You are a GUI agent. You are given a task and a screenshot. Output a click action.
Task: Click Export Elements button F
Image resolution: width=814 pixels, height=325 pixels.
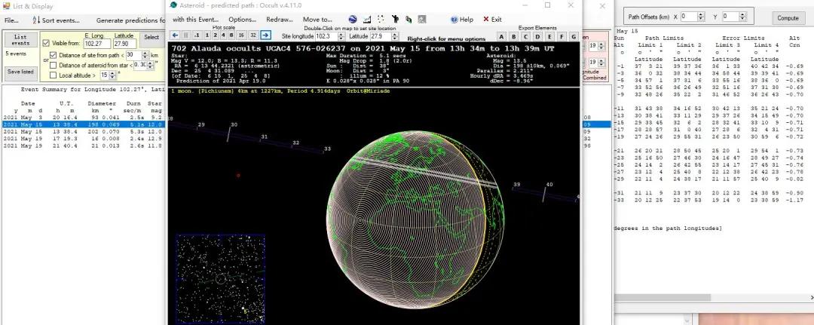[562, 36]
